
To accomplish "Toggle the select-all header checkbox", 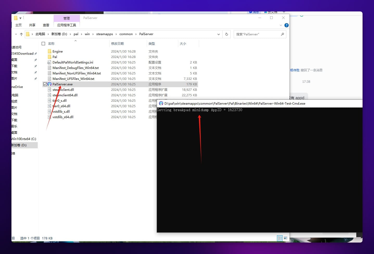I will (43, 44).
